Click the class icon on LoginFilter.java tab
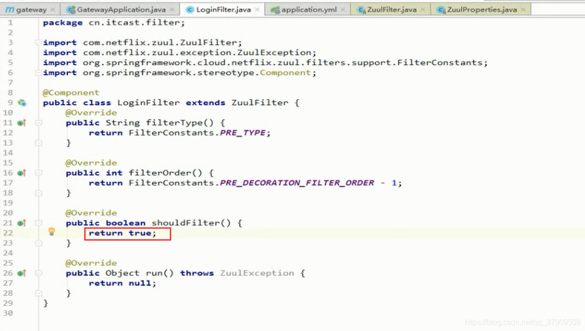Image resolution: width=585 pixels, height=331 pixels. (190, 10)
